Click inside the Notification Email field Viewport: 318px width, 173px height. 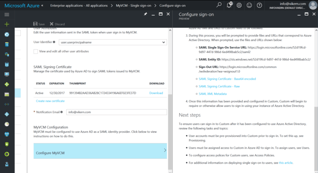coord(116,112)
